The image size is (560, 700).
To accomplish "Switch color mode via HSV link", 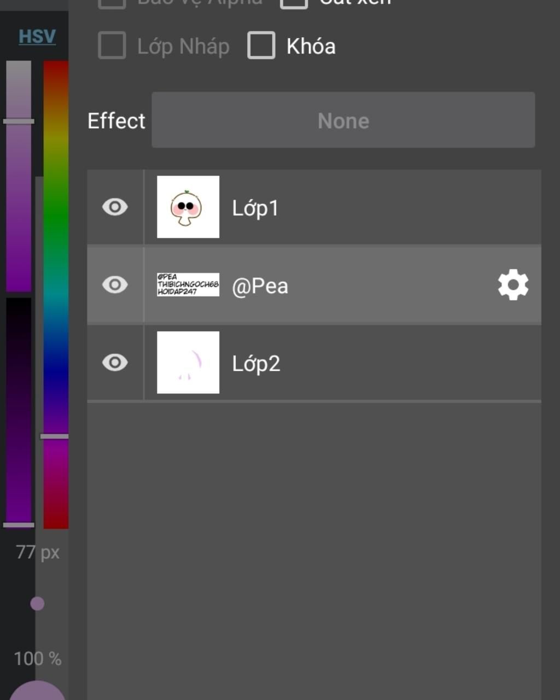I will point(37,37).
